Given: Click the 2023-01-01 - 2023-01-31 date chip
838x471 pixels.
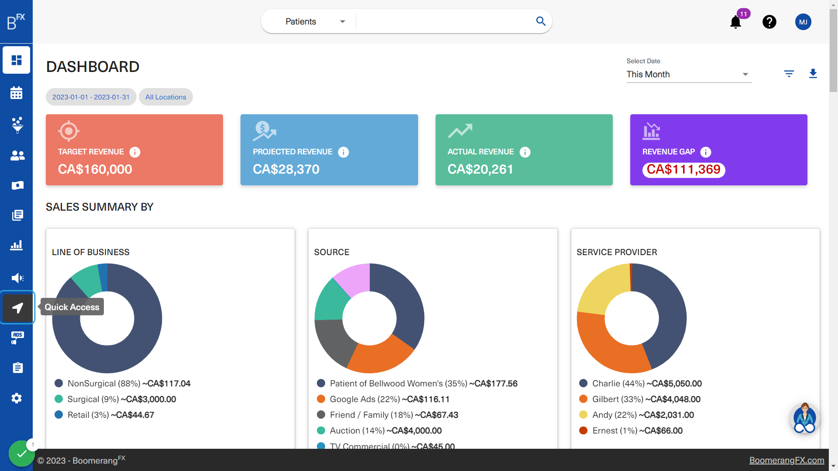Looking at the screenshot, I should (x=91, y=97).
